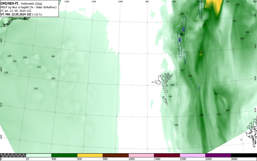
Task: Select the light green 25–400 legend swatch
Action: 39,155
